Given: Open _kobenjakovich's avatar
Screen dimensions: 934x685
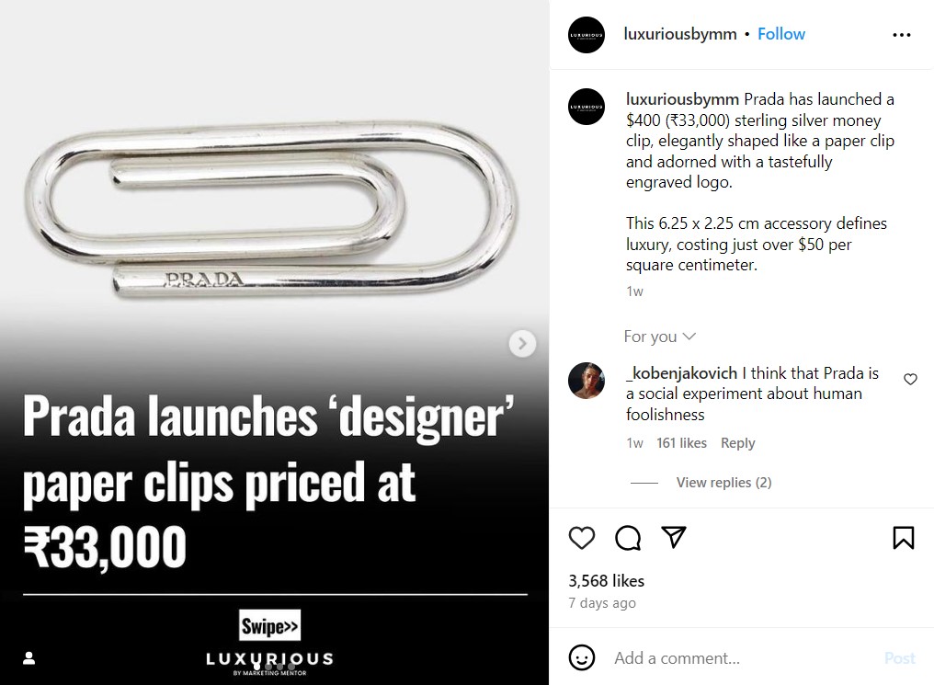Looking at the screenshot, I should (587, 381).
